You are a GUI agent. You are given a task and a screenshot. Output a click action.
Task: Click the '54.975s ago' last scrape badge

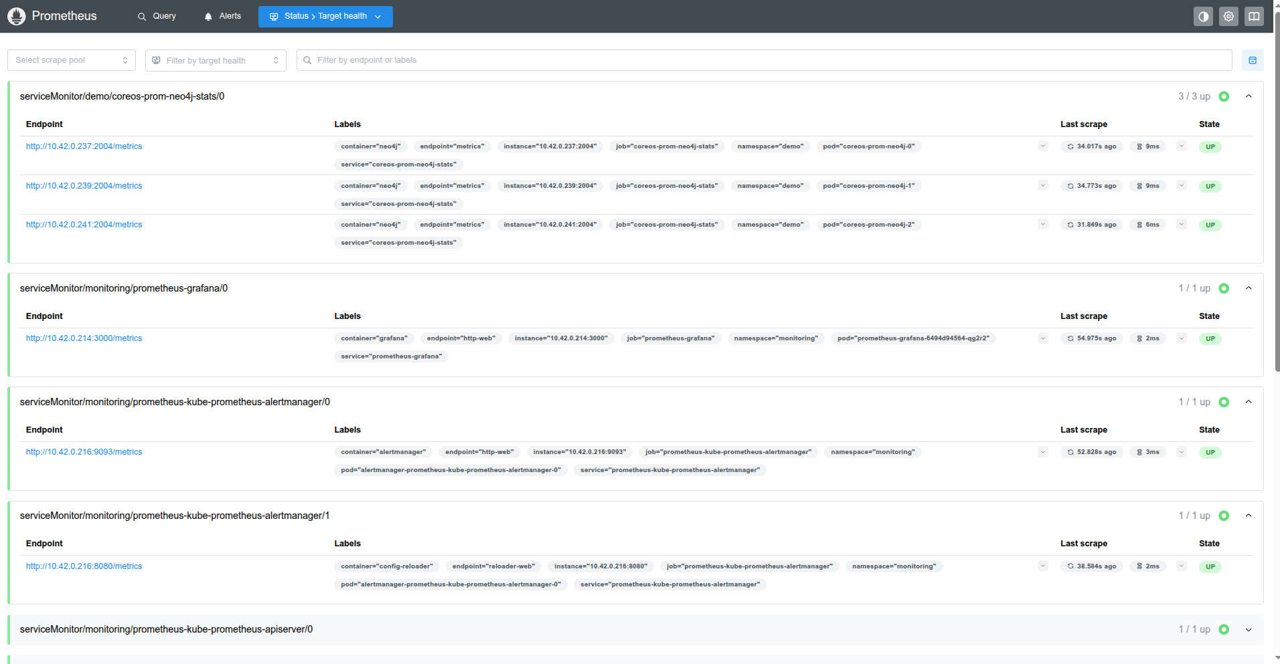click(1092, 338)
